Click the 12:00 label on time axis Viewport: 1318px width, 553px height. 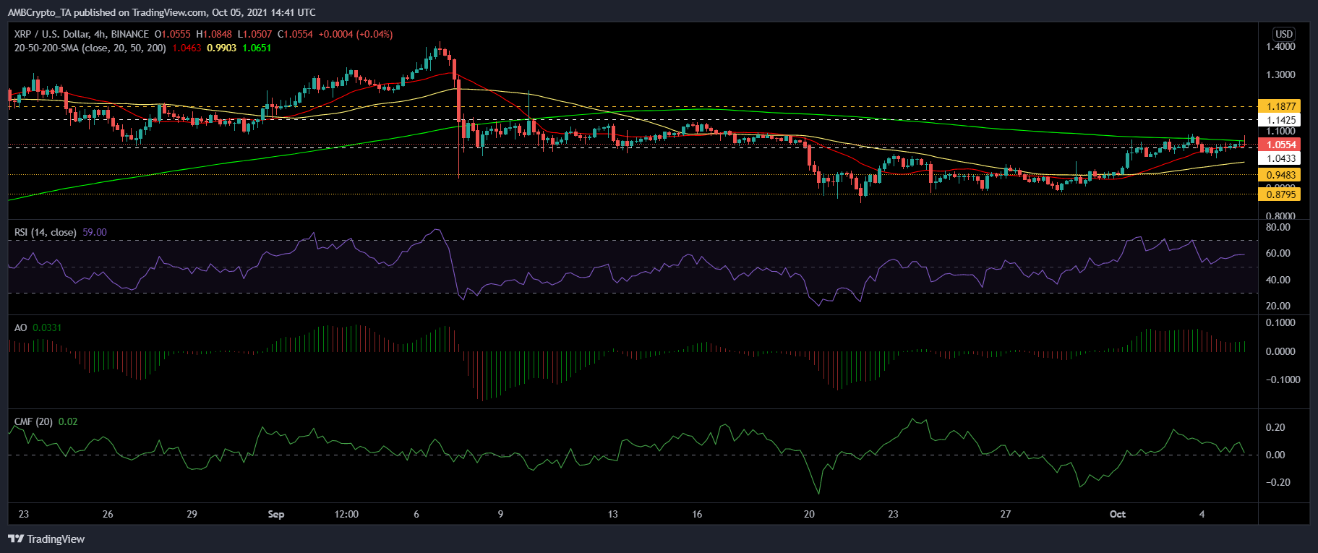pyautogui.click(x=346, y=514)
